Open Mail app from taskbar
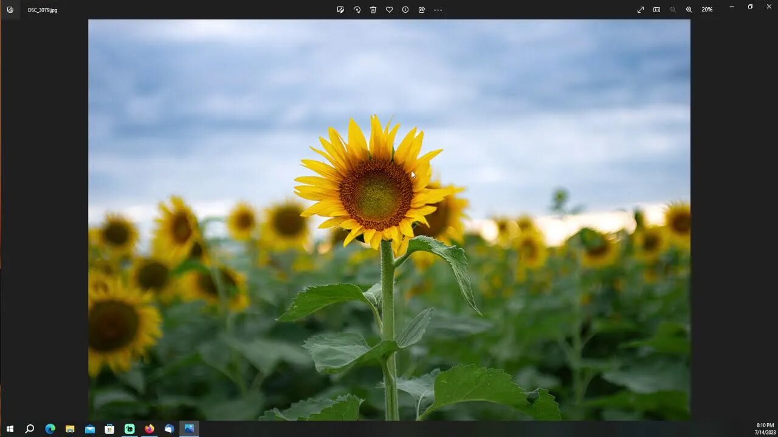 point(90,429)
